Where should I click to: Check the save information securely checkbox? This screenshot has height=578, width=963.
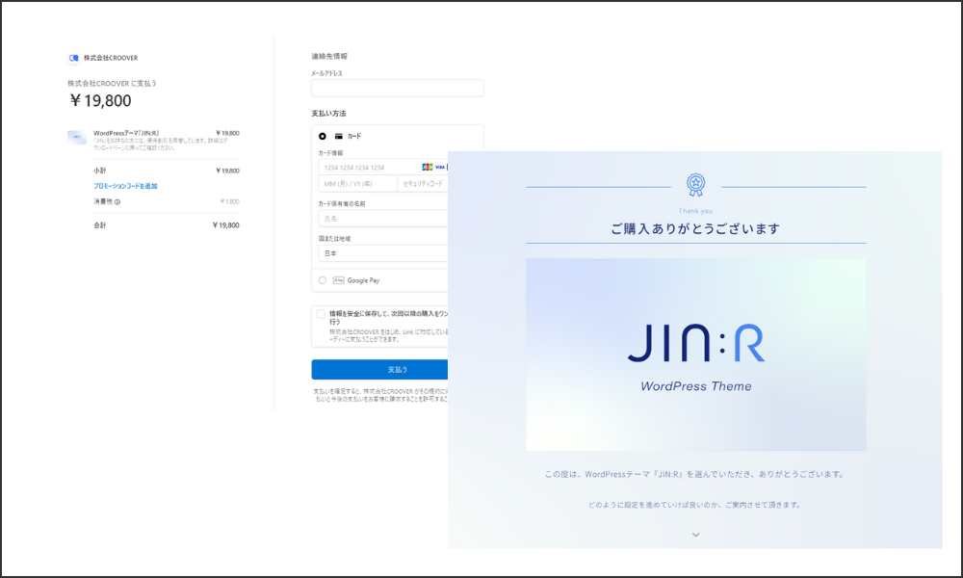click(321, 314)
